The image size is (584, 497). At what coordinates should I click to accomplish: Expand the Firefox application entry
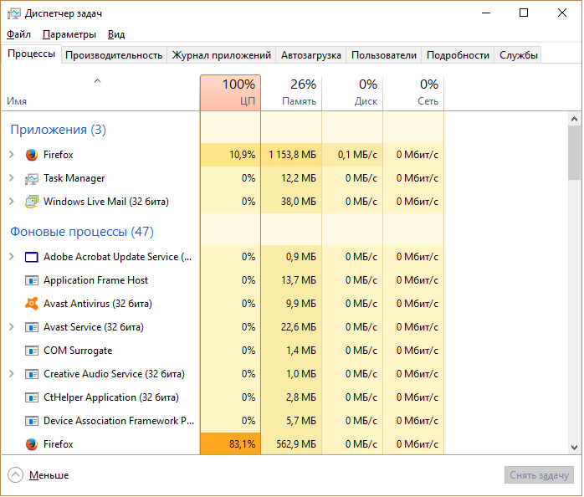[x=12, y=155]
